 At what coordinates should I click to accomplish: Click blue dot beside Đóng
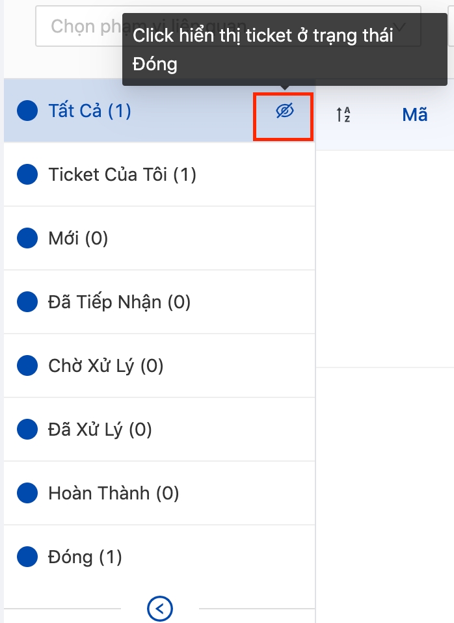(x=27, y=557)
